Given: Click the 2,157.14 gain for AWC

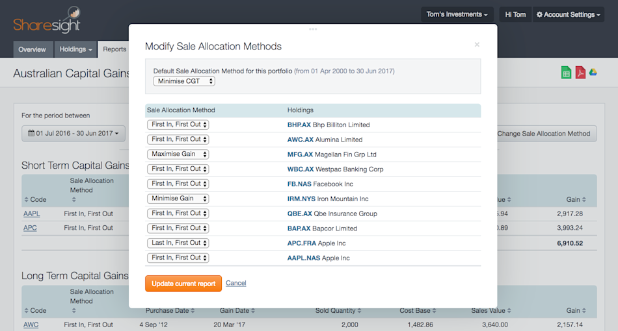Looking at the screenshot, I should (569, 325).
